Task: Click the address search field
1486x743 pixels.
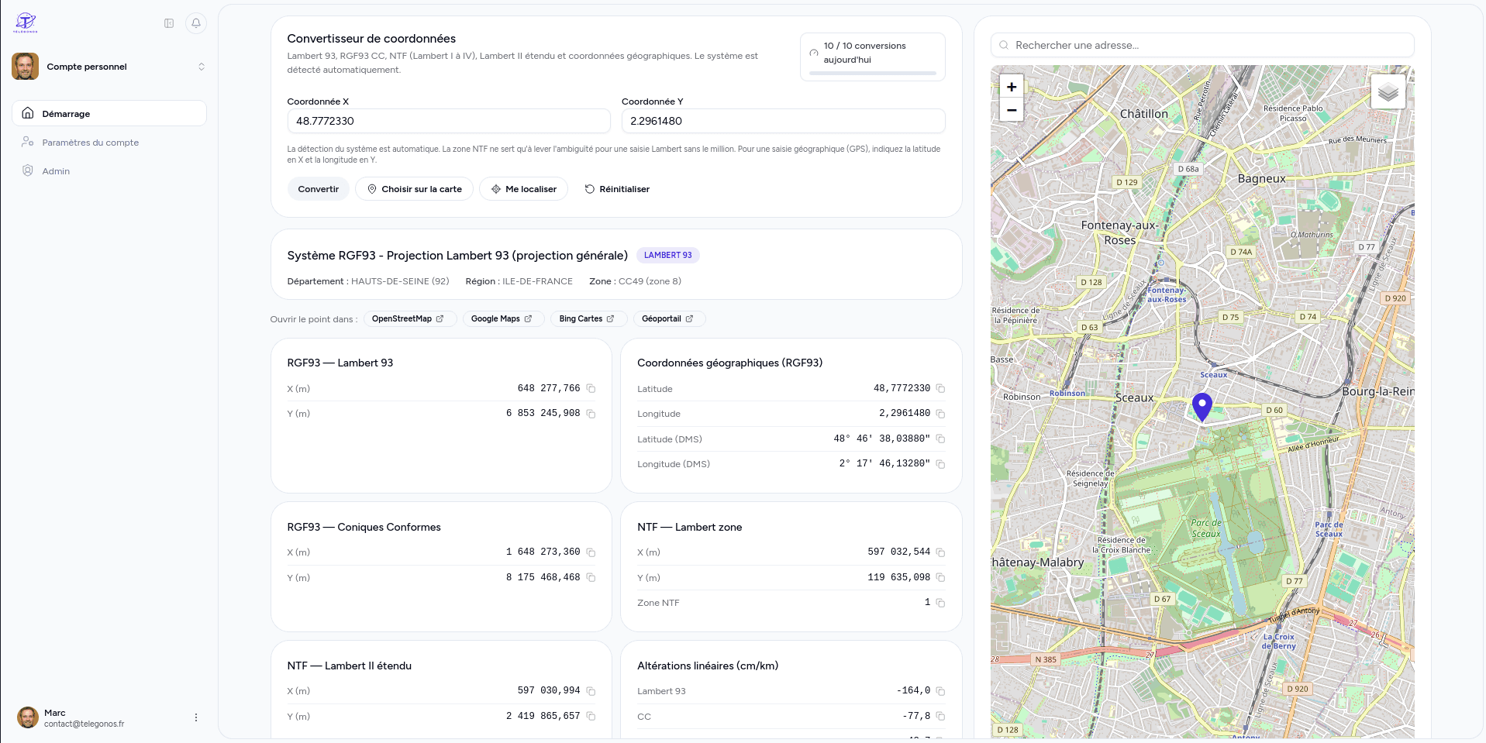Action: point(1202,45)
